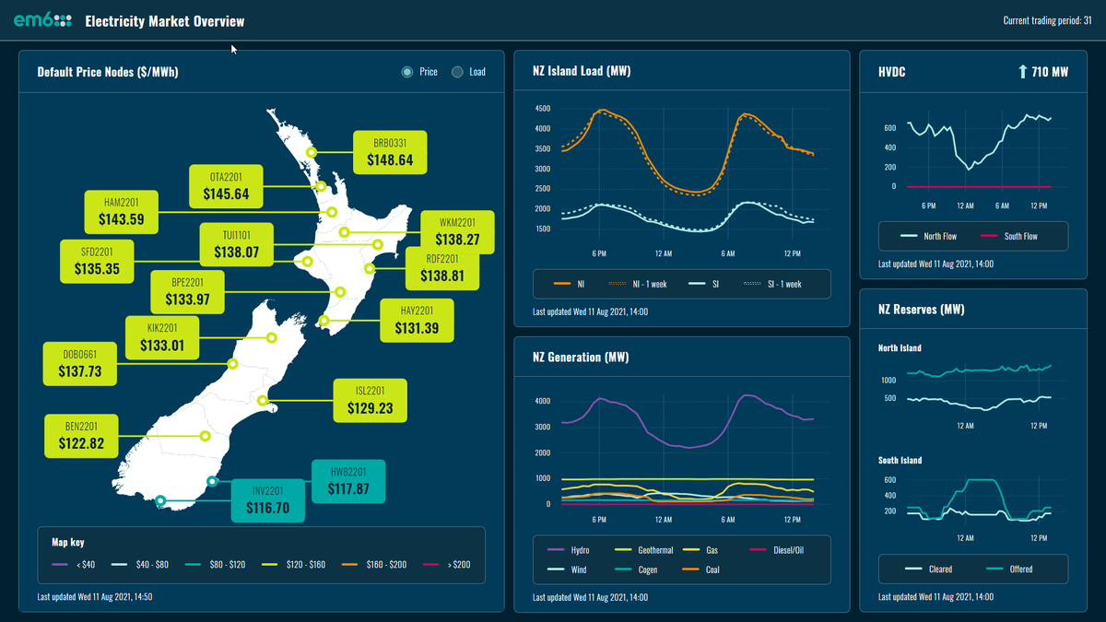The image size is (1106, 622).
Task: Toggle South Flow in HVDC legend
Action: (1008, 236)
